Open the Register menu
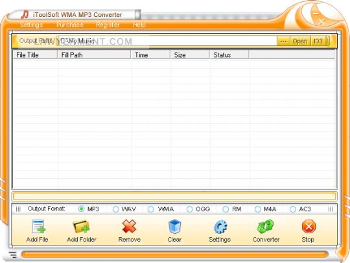 [108, 25]
